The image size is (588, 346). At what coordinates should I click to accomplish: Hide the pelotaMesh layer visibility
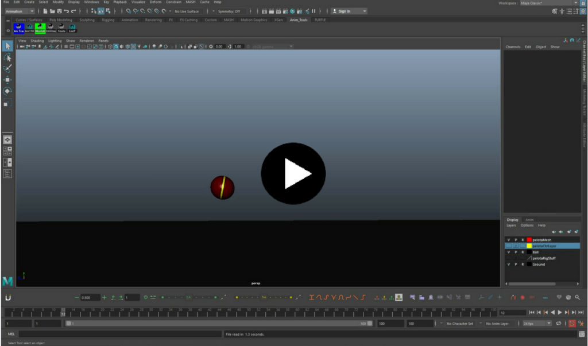pyautogui.click(x=508, y=240)
